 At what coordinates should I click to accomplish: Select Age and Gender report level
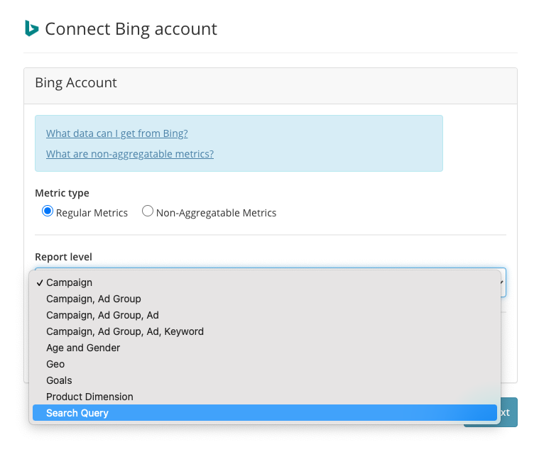pyautogui.click(x=83, y=348)
